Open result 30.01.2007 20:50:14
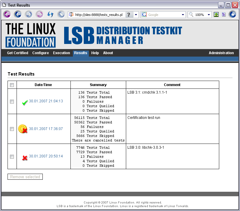This screenshot has height=211, width=240. tap(46, 156)
